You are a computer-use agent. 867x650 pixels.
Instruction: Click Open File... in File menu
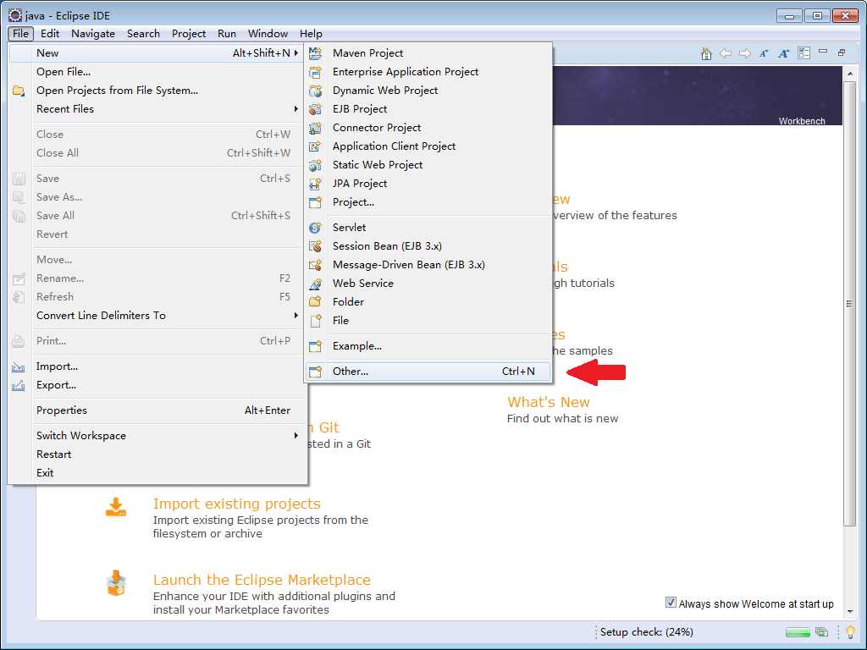click(158, 72)
